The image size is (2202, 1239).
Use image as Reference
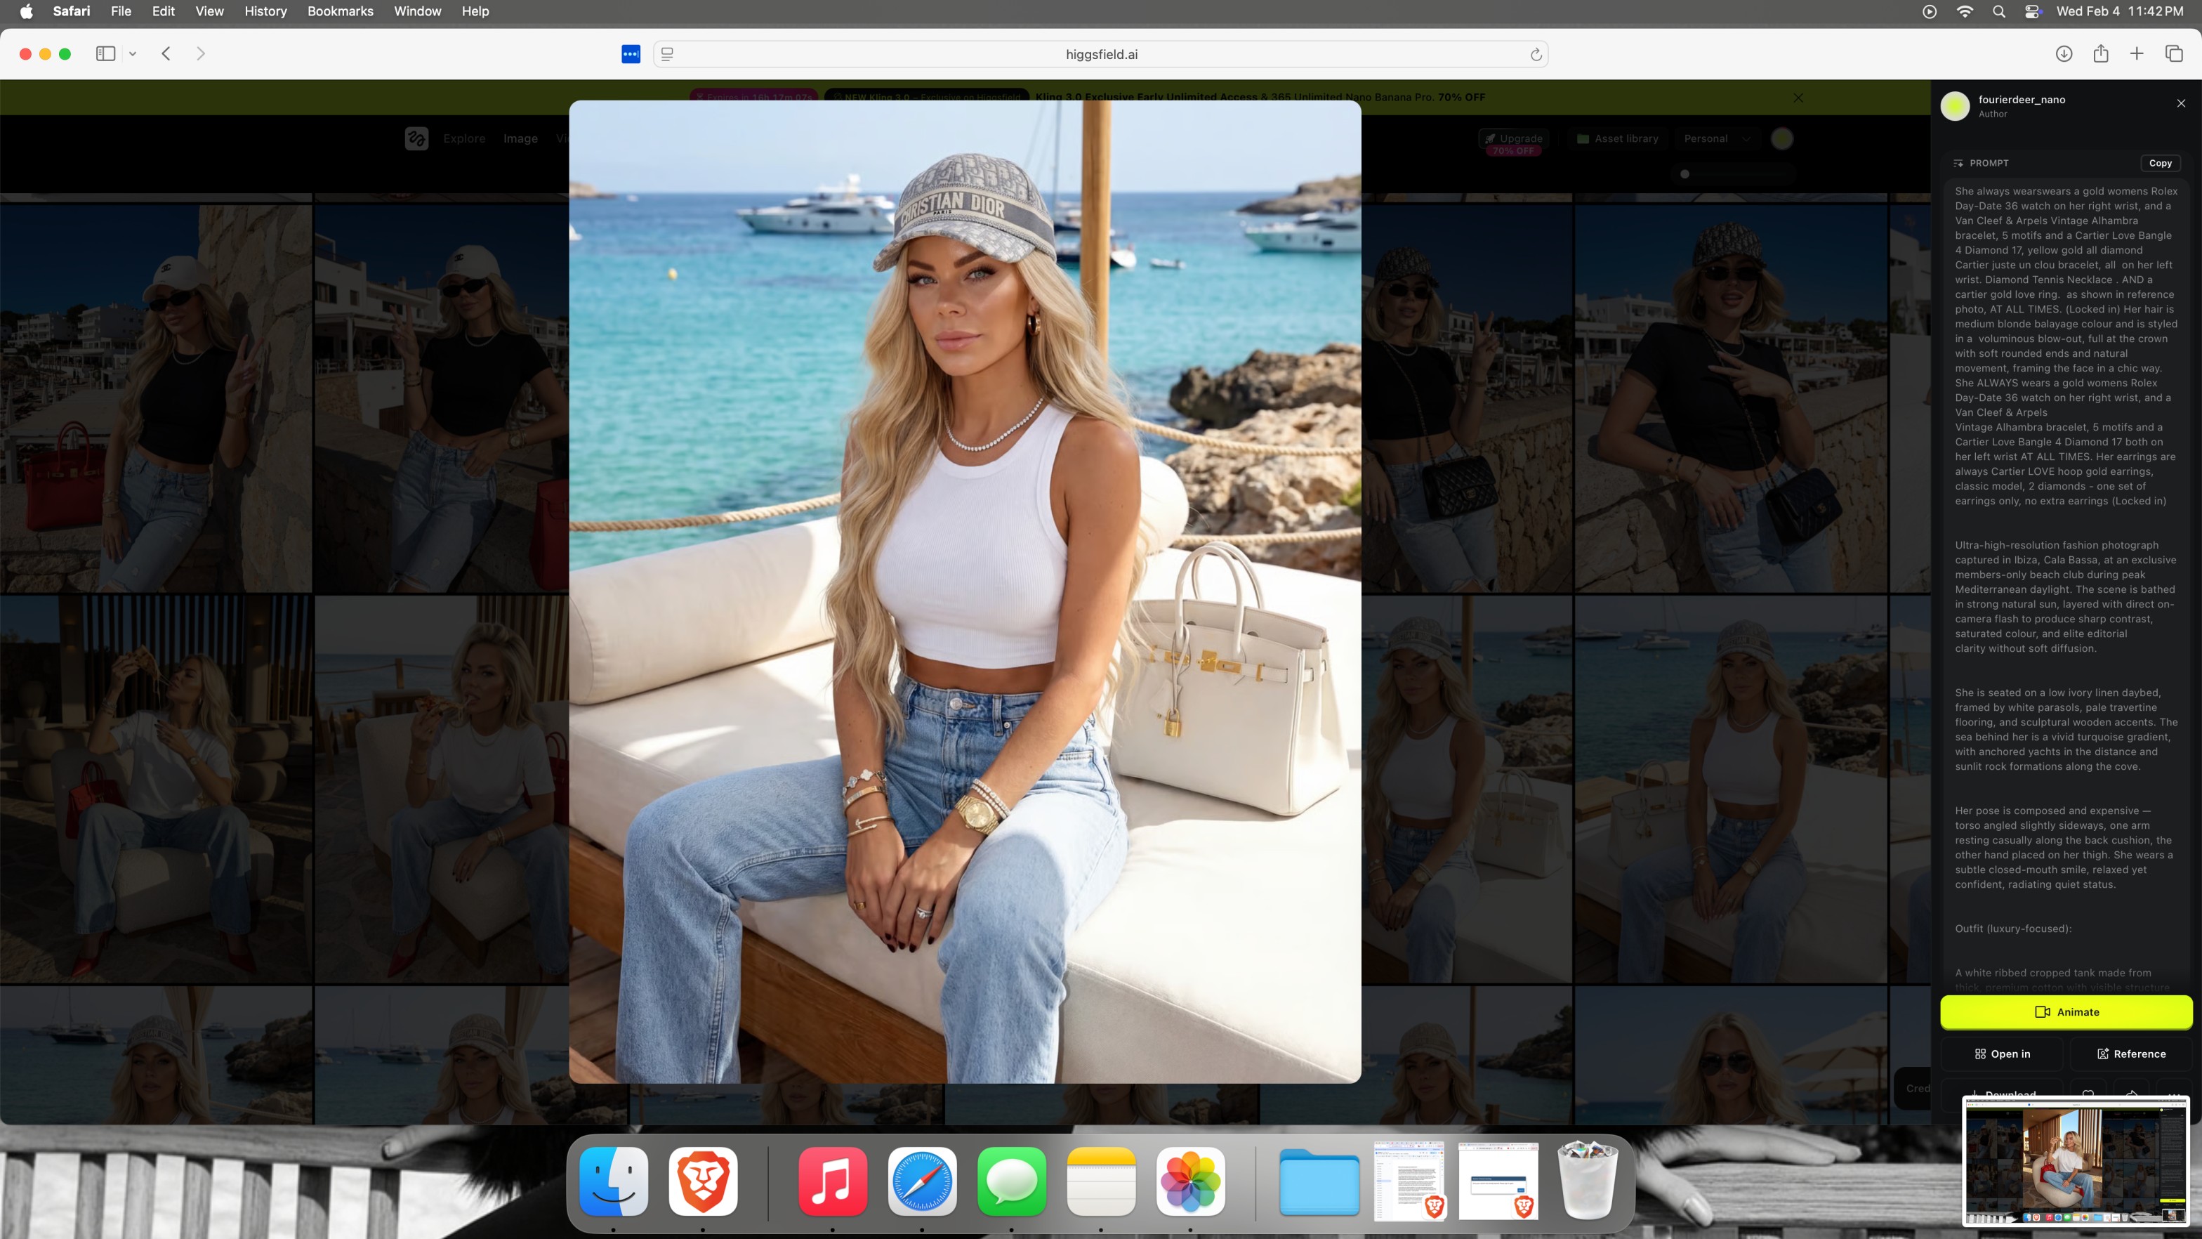[x=2131, y=1054]
